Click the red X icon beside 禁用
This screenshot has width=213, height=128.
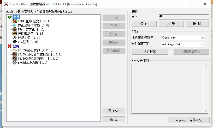(x=9, y=46)
